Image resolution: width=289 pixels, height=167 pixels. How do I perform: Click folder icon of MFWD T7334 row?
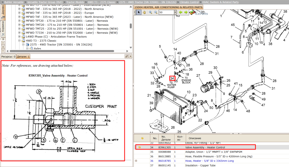point(23,33)
